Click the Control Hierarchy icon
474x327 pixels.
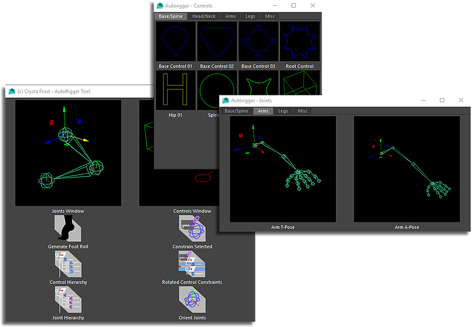click(x=68, y=264)
